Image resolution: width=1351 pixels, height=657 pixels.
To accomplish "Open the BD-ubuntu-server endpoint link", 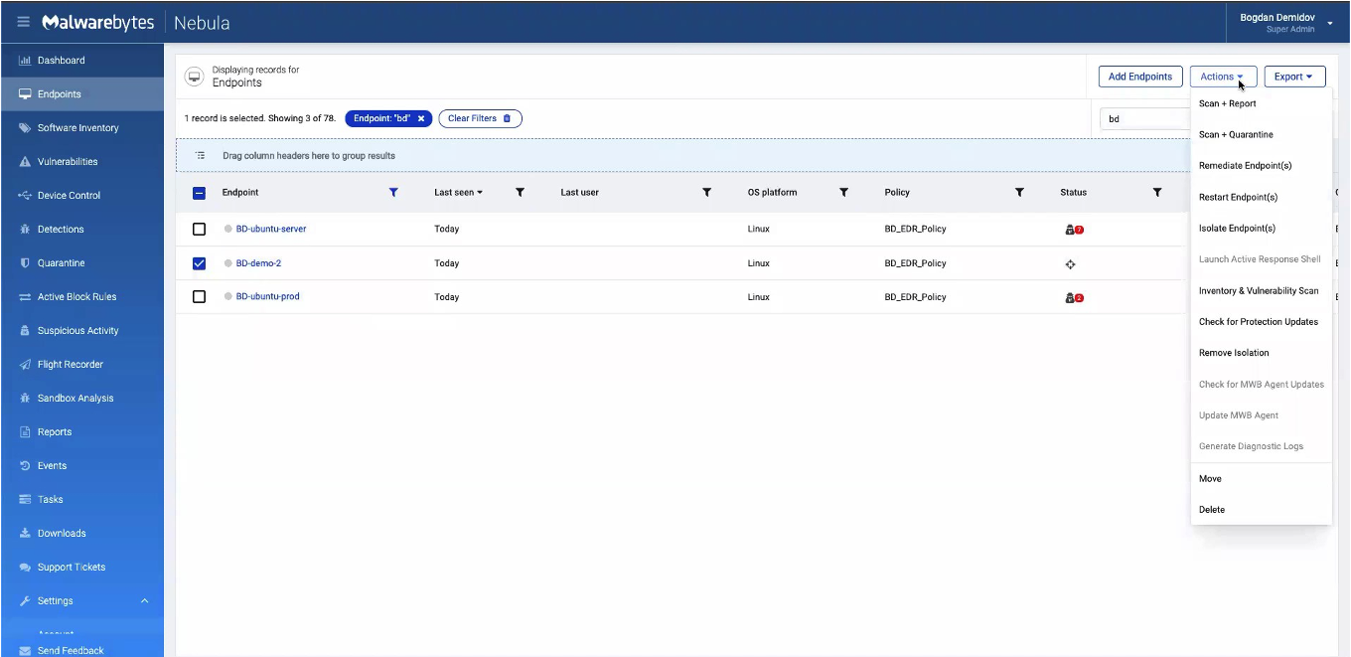I will [x=271, y=230].
